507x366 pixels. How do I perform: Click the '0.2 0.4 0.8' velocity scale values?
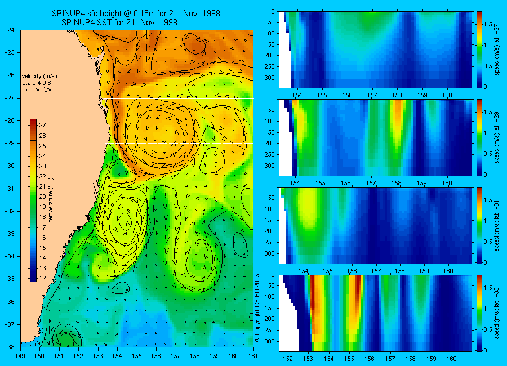[37, 83]
